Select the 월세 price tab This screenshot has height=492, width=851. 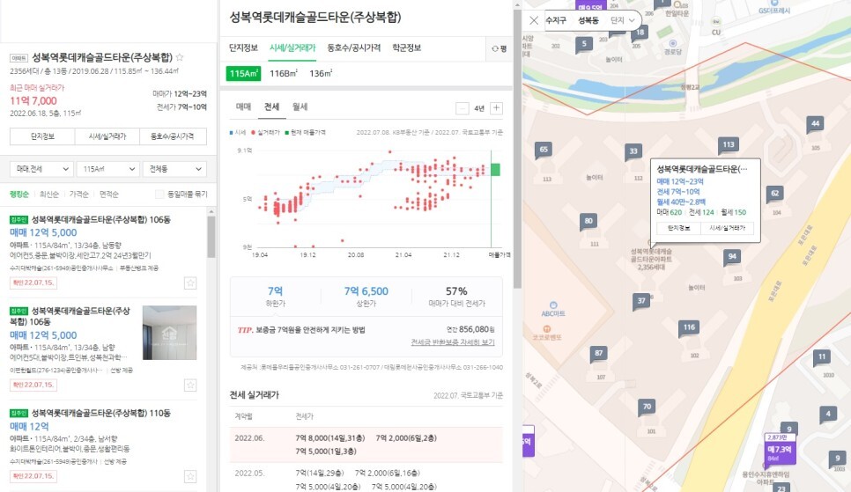300,106
